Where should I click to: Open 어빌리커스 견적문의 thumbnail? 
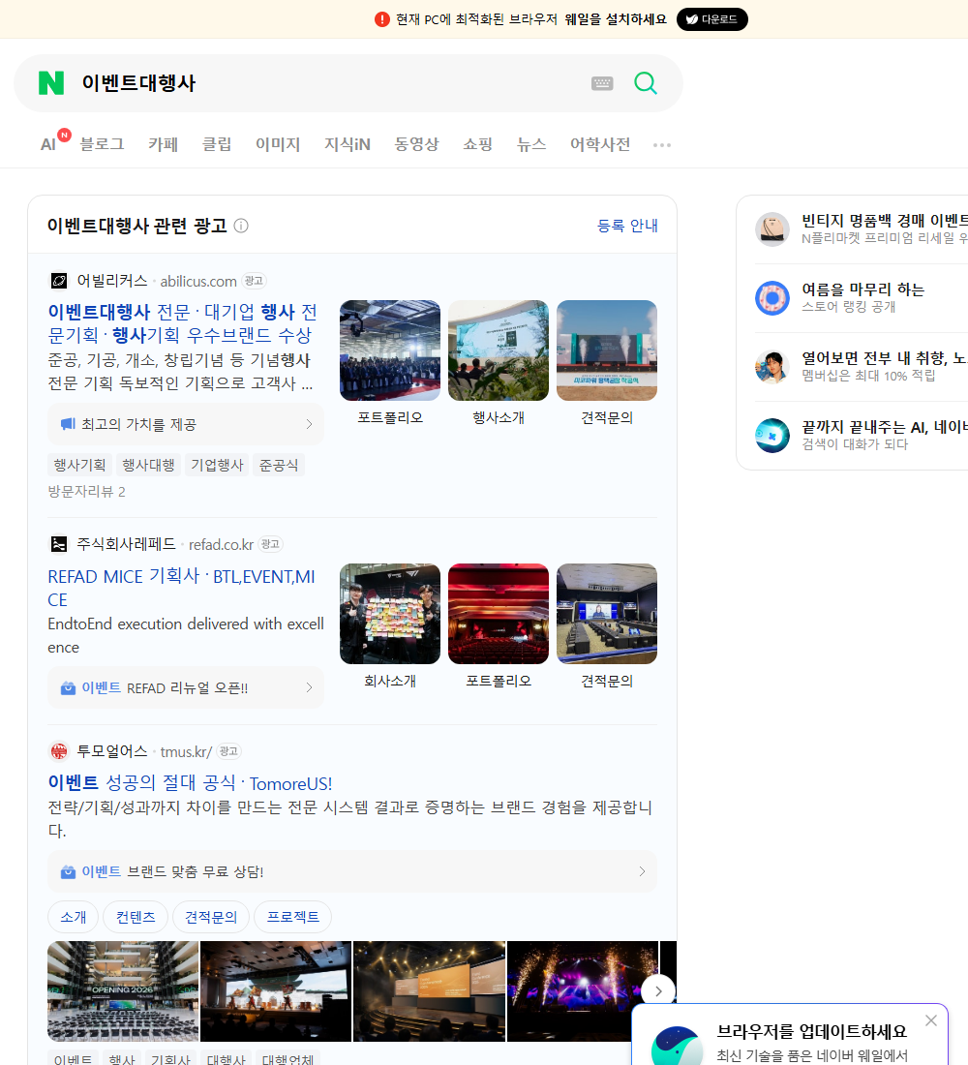tap(607, 350)
